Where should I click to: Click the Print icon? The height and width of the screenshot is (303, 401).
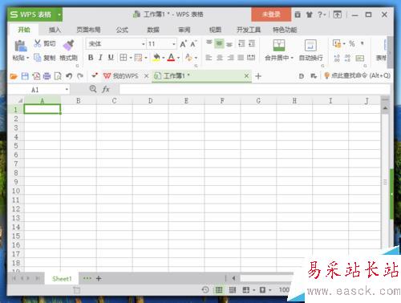(47, 76)
